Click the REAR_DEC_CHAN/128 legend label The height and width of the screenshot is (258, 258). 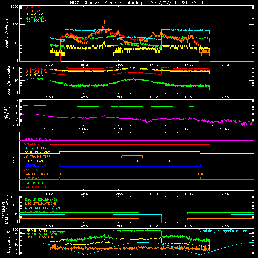point(43,208)
